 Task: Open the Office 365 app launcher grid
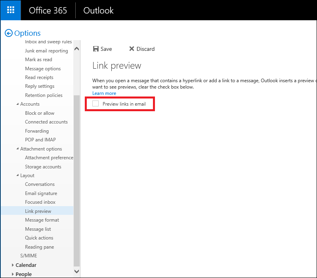[11, 10]
